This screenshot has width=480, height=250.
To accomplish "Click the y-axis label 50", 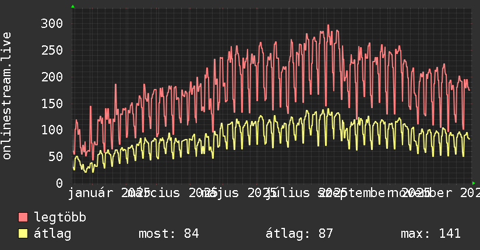I will [55, 156].
